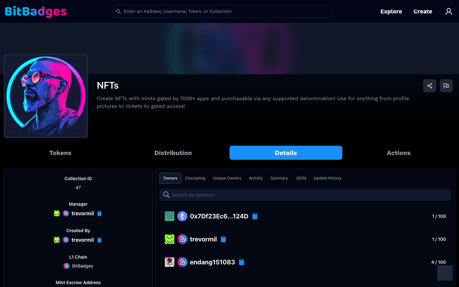Open the Circulating sub-tab
The image size is (459, 287).
click(195, 178)
